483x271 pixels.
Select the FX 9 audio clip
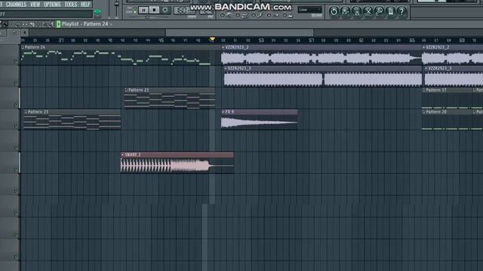(x=259, y=119)
